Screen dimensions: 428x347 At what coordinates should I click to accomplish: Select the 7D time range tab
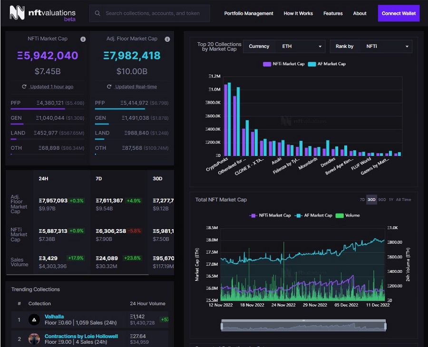[362, 200]
